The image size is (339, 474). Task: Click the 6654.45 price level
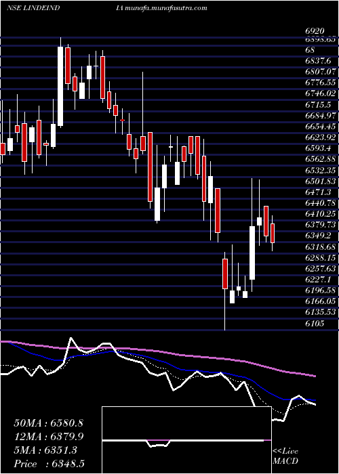coord(321,126)
